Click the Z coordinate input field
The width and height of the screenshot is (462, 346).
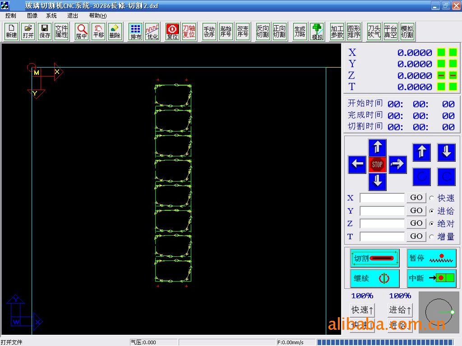click(382, 223)
